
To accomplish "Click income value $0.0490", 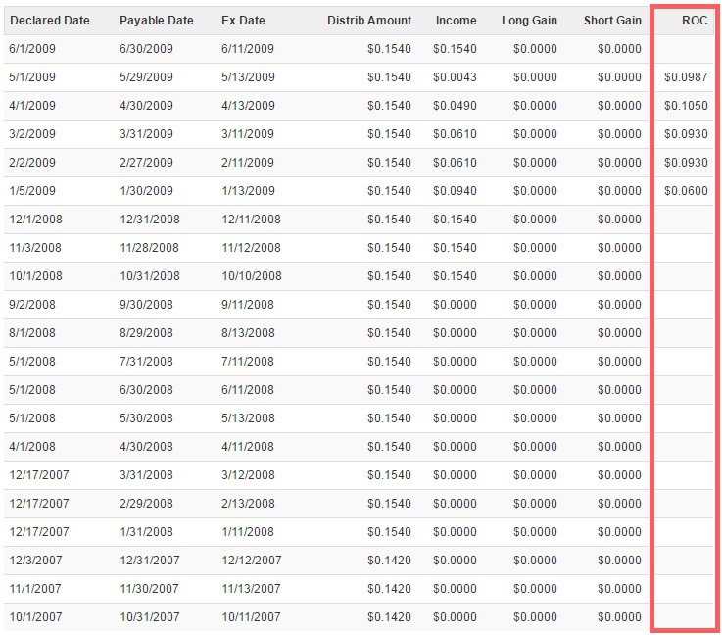I will [x=455, y=106].
